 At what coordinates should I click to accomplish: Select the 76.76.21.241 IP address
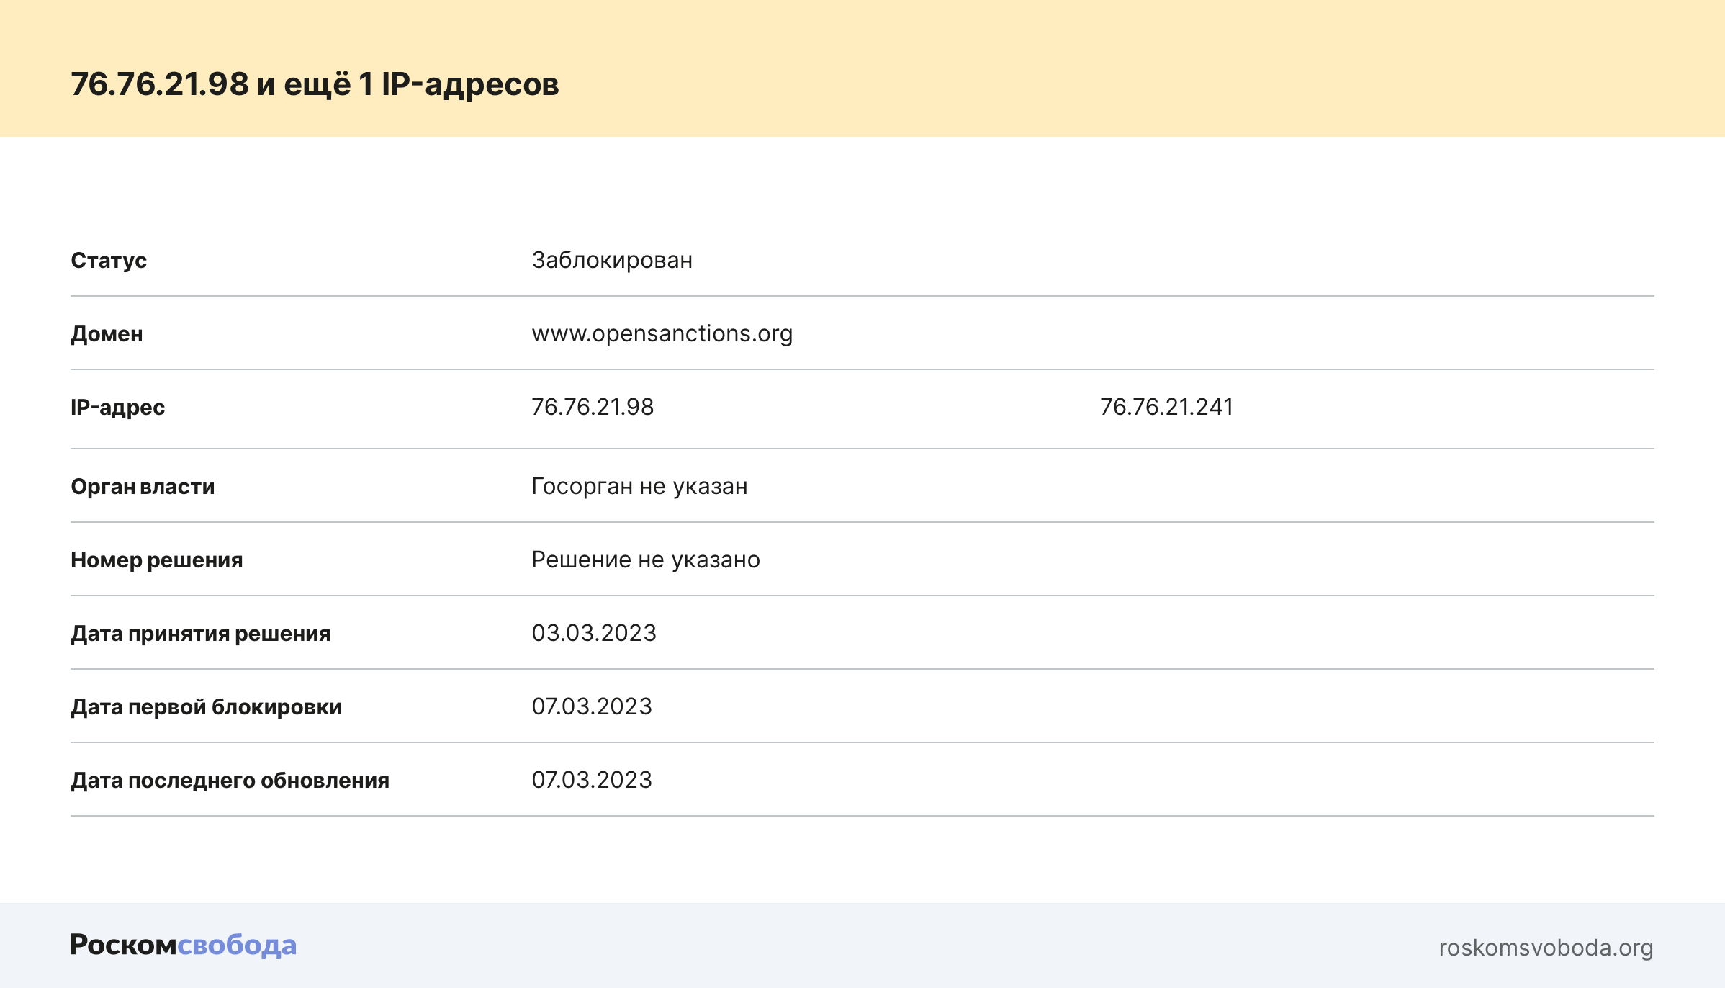[1166, 407]
